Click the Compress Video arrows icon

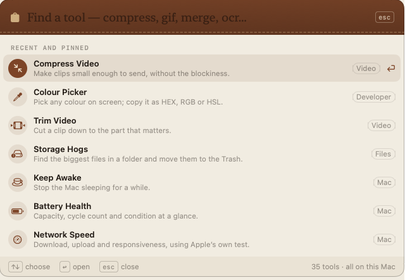18,68
